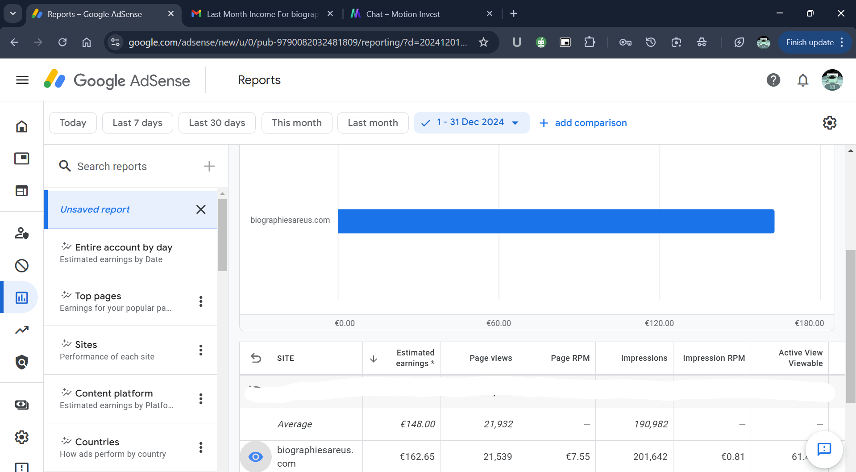Open the Entire account by day report
This screenshot has width=856, height=472.
click(x=130, y=253)
